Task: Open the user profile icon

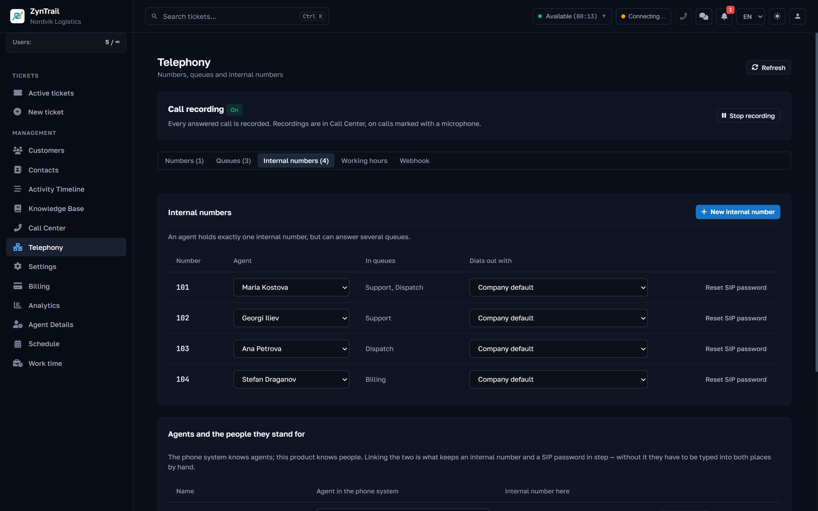Action: [x=797, y=16]
